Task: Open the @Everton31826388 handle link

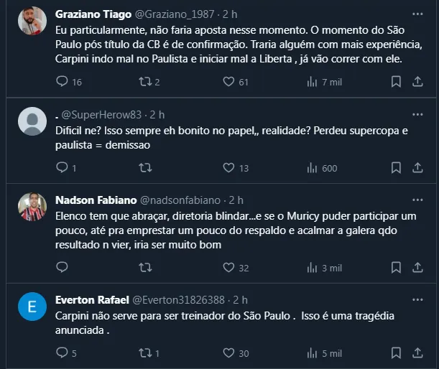Action: (187, 299)
